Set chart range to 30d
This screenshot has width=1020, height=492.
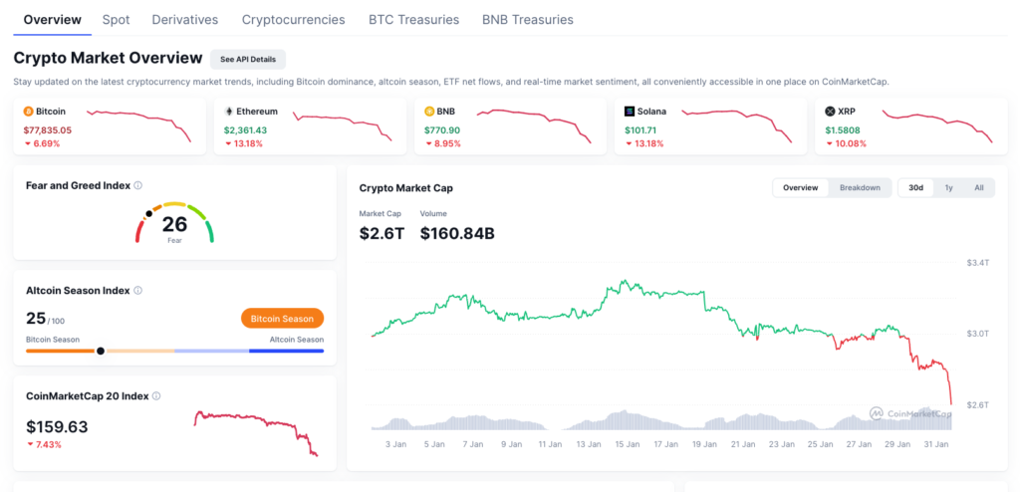tap(915, 187)
